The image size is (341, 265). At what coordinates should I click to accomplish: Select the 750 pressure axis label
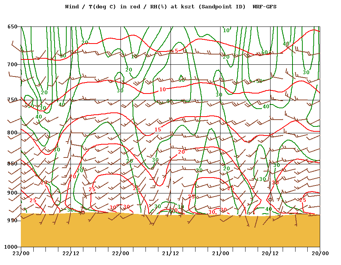click(x=13, y=100)
